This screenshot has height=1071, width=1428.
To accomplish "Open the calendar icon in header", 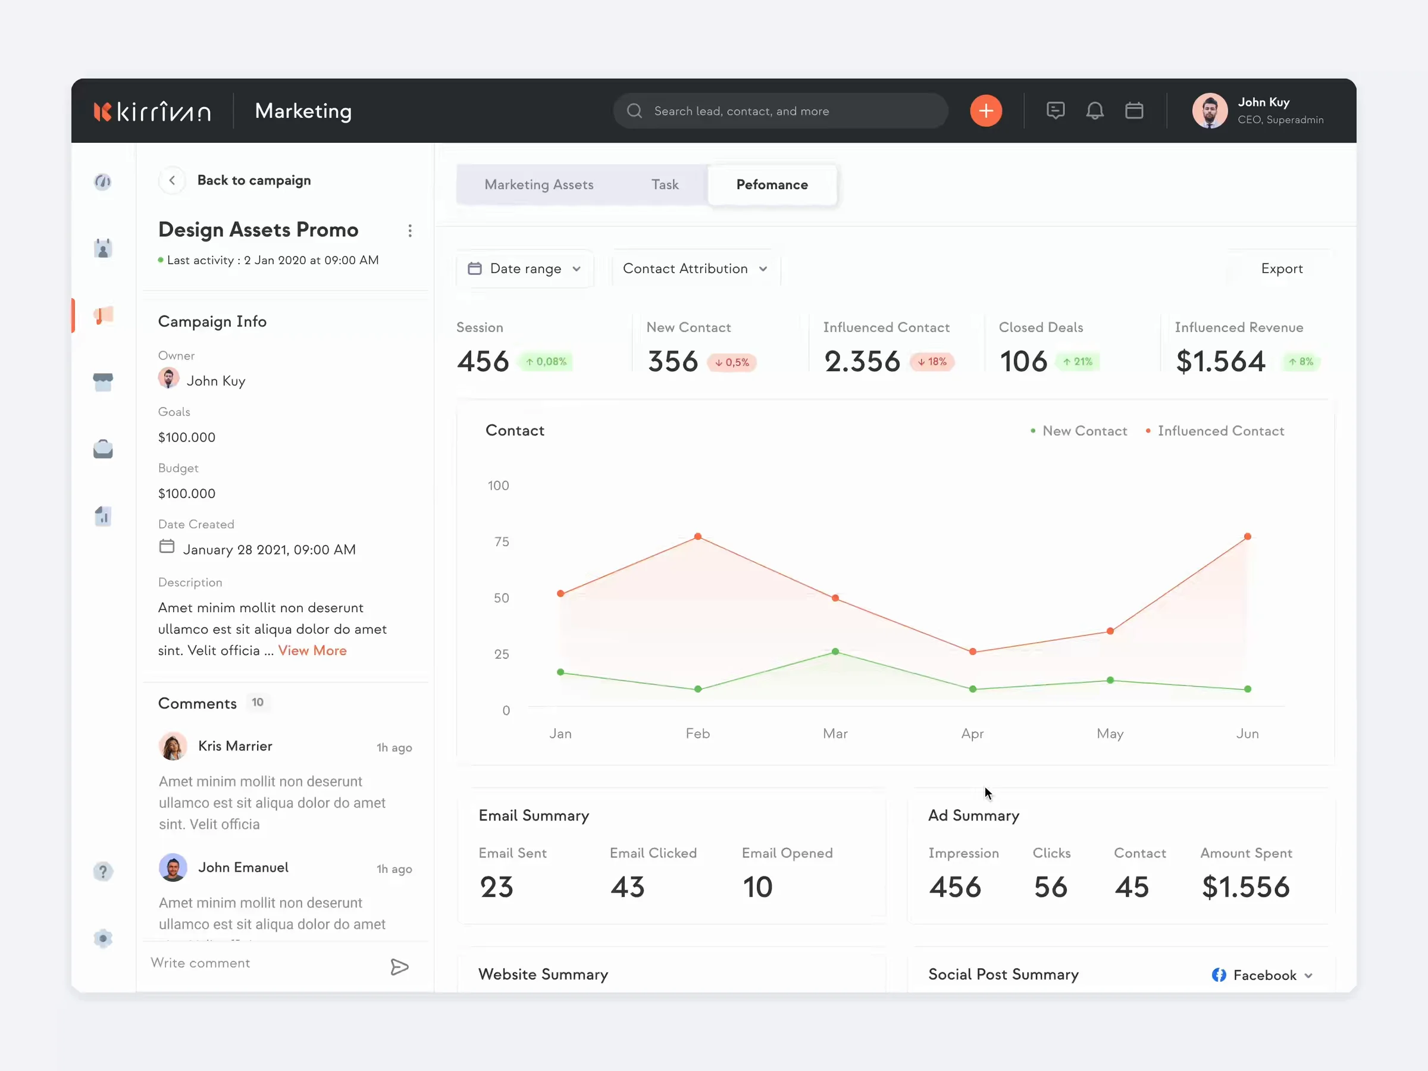I will pos(1134,111).
